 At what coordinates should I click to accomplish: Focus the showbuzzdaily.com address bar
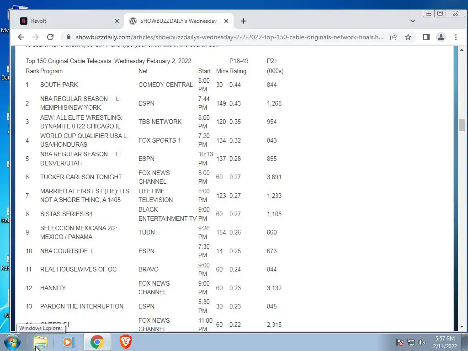point(229,37)
